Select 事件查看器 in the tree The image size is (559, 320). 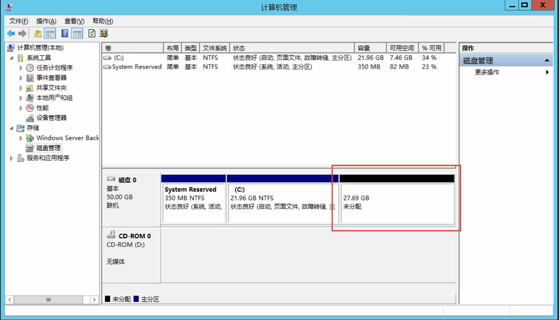pyautogui.click(x=51, y=78)
